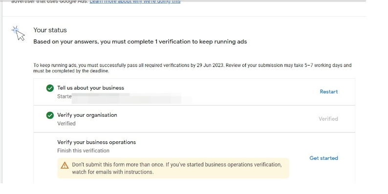388x194 pixels.
Task: Click 'Verify your organisation' title
Action: pyautogui.click(x=87, y=115)
